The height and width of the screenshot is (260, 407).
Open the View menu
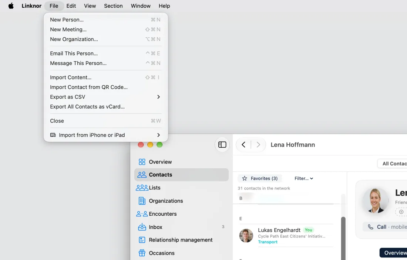point(90,6)
